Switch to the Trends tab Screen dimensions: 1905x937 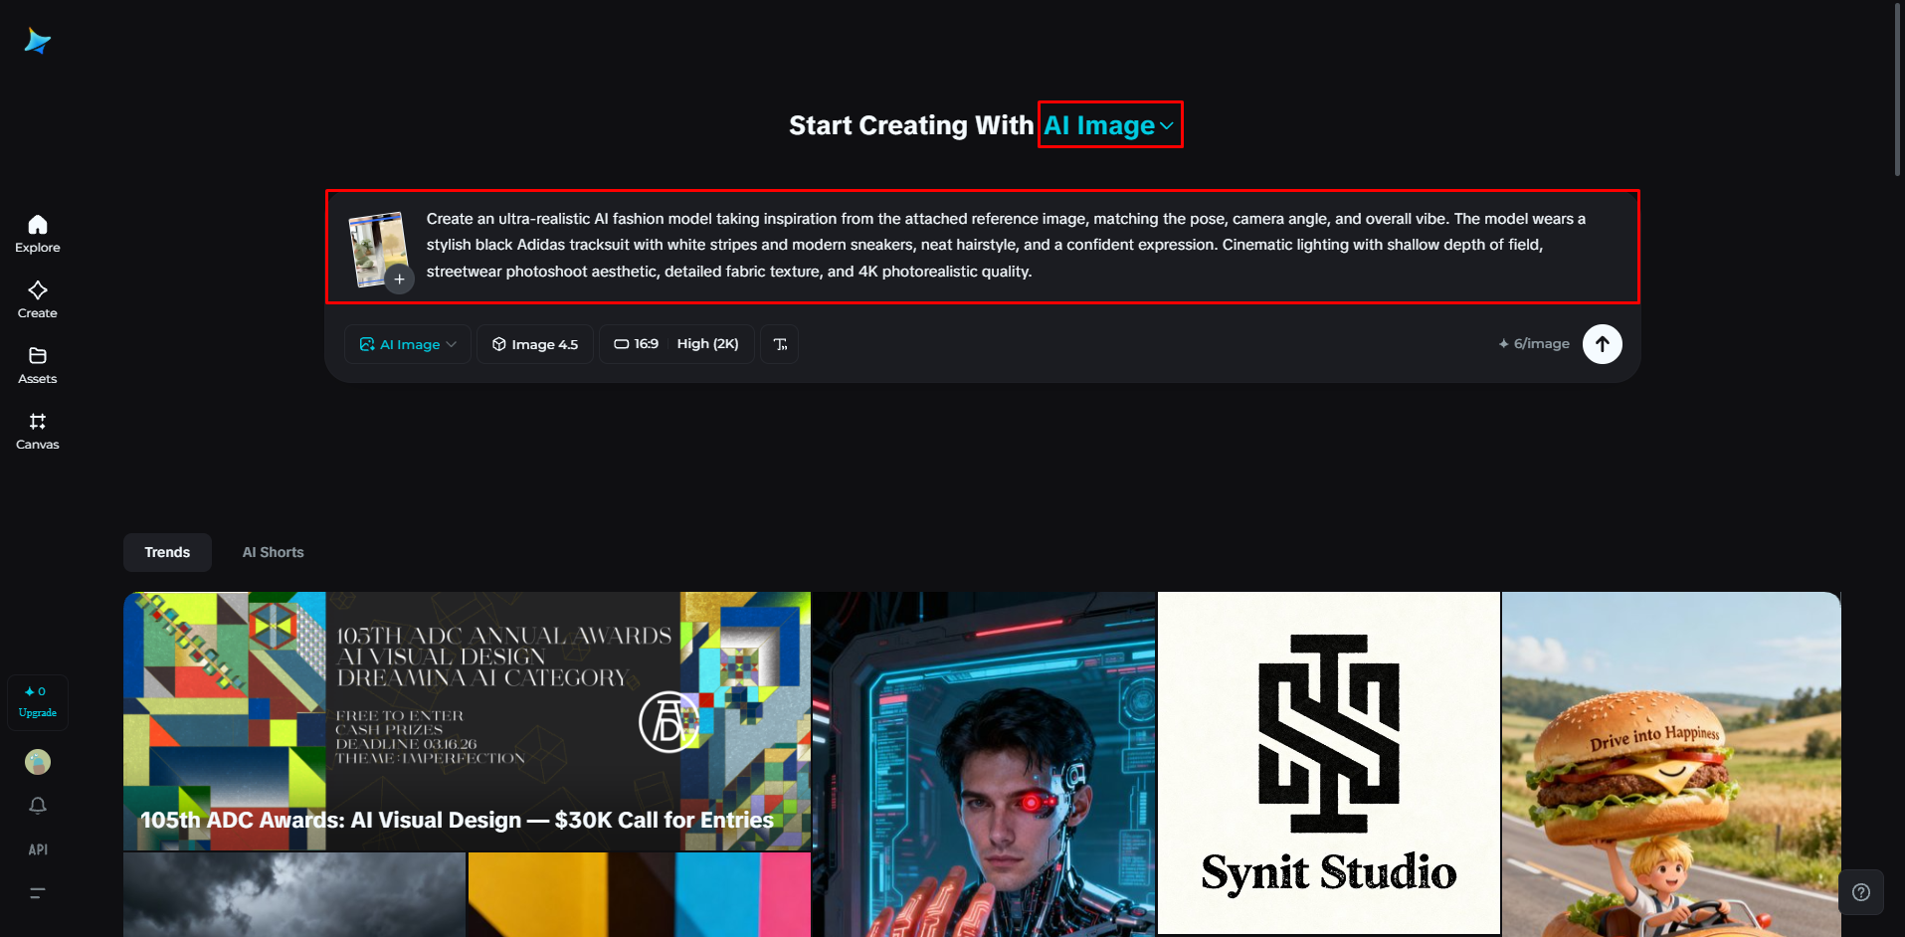tap(167, 552)
